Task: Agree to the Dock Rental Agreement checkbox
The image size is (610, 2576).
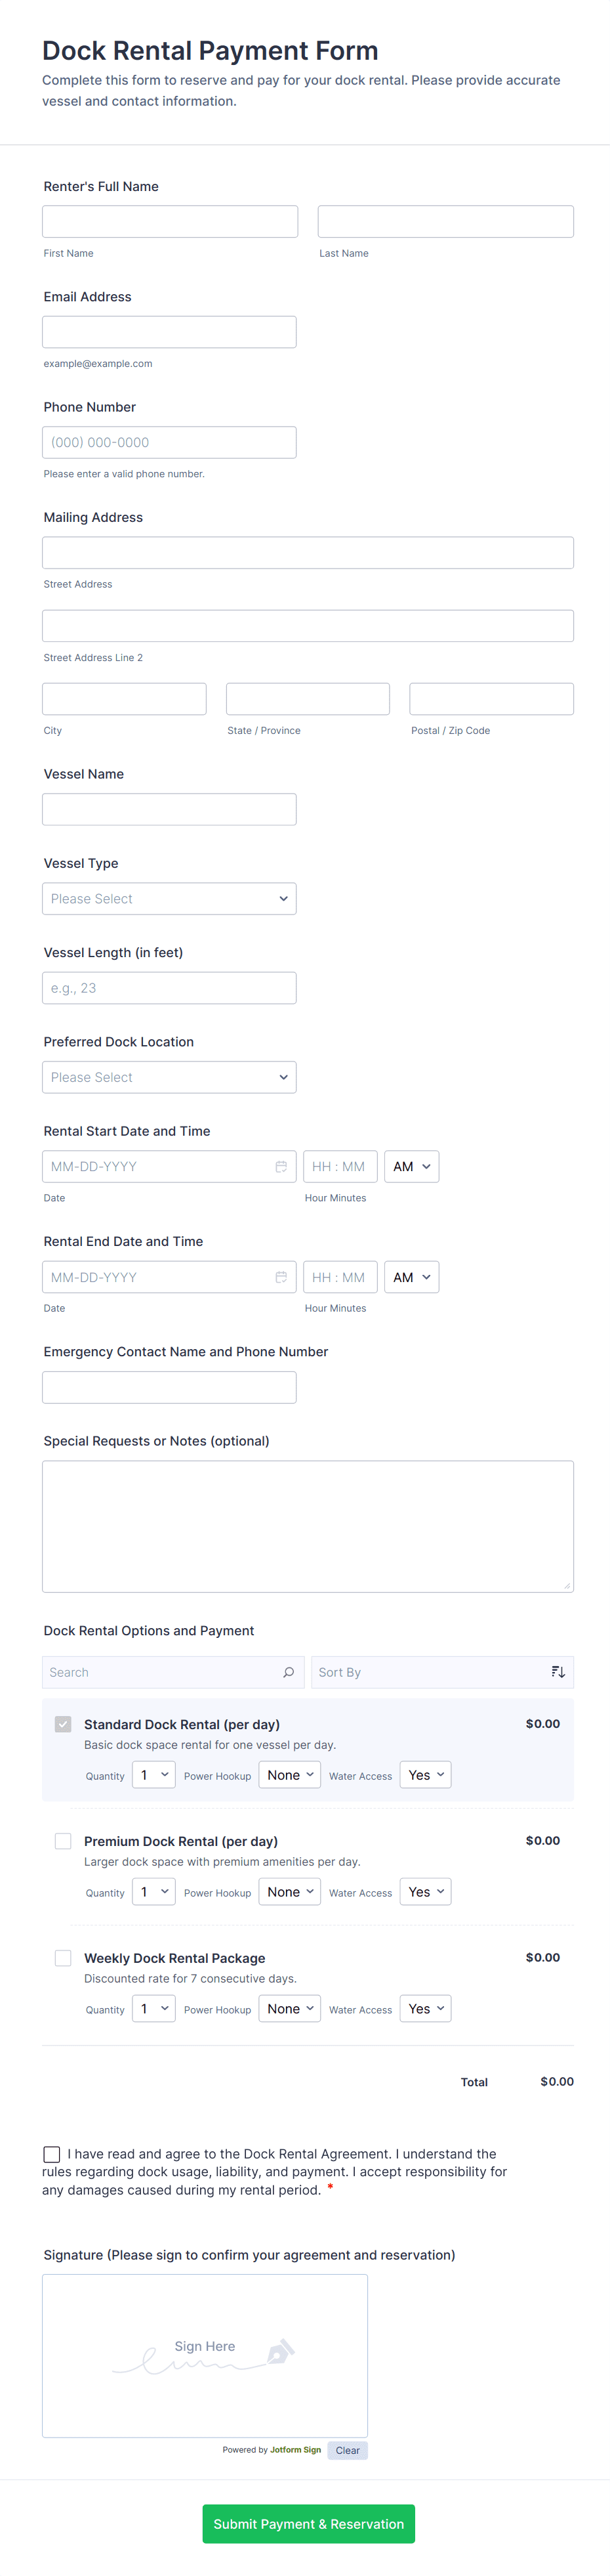Action: [51, 2154]
